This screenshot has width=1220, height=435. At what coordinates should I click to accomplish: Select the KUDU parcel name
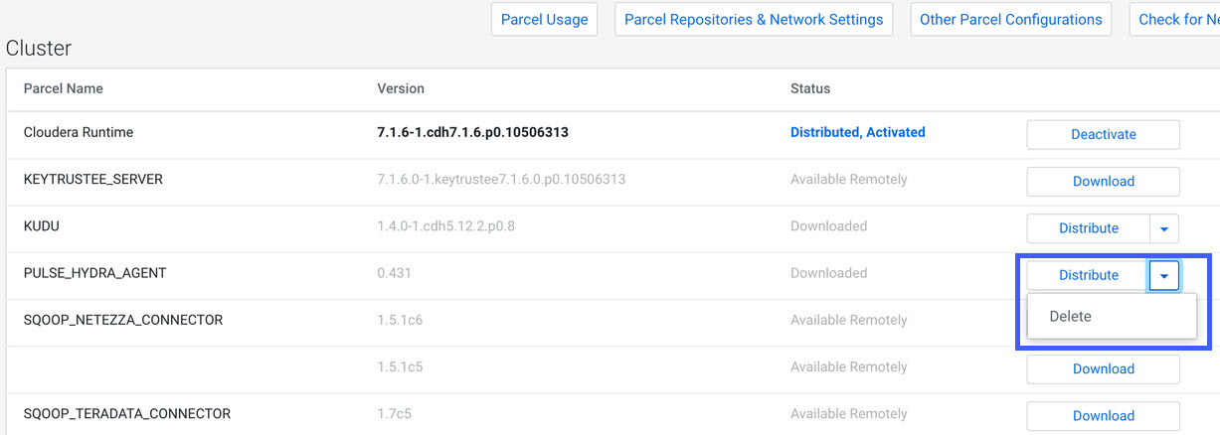42,225
